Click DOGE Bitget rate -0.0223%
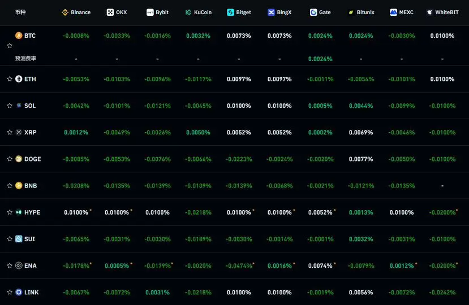 click(x=239, y=159)
